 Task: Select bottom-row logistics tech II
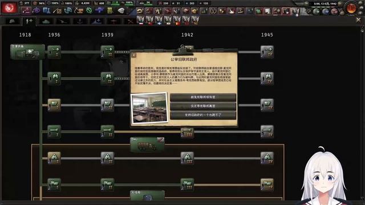107,184
